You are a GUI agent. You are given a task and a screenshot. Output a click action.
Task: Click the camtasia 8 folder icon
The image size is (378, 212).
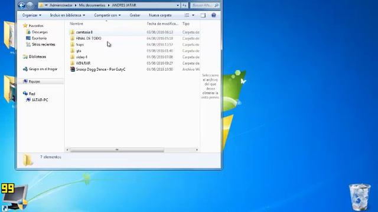coord(72,32)
